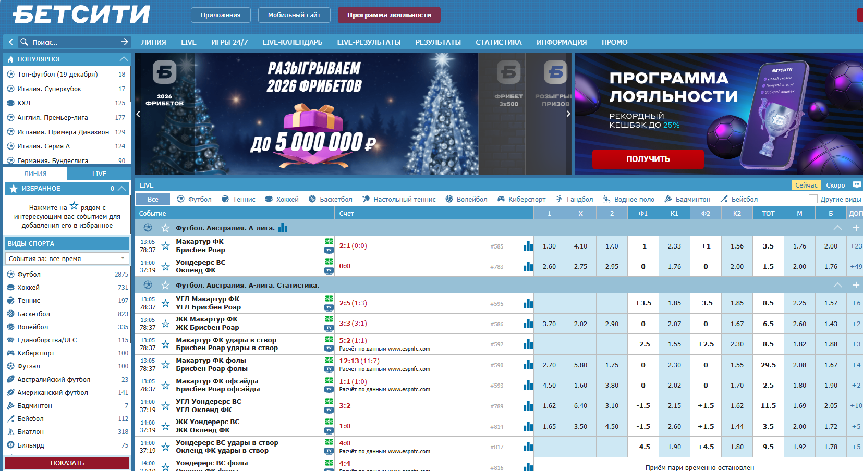Viewport: 863px width, 471px height.
Task: Open the LIVE-КАЛЕНДАРЬ menu item
Action: 292,42
